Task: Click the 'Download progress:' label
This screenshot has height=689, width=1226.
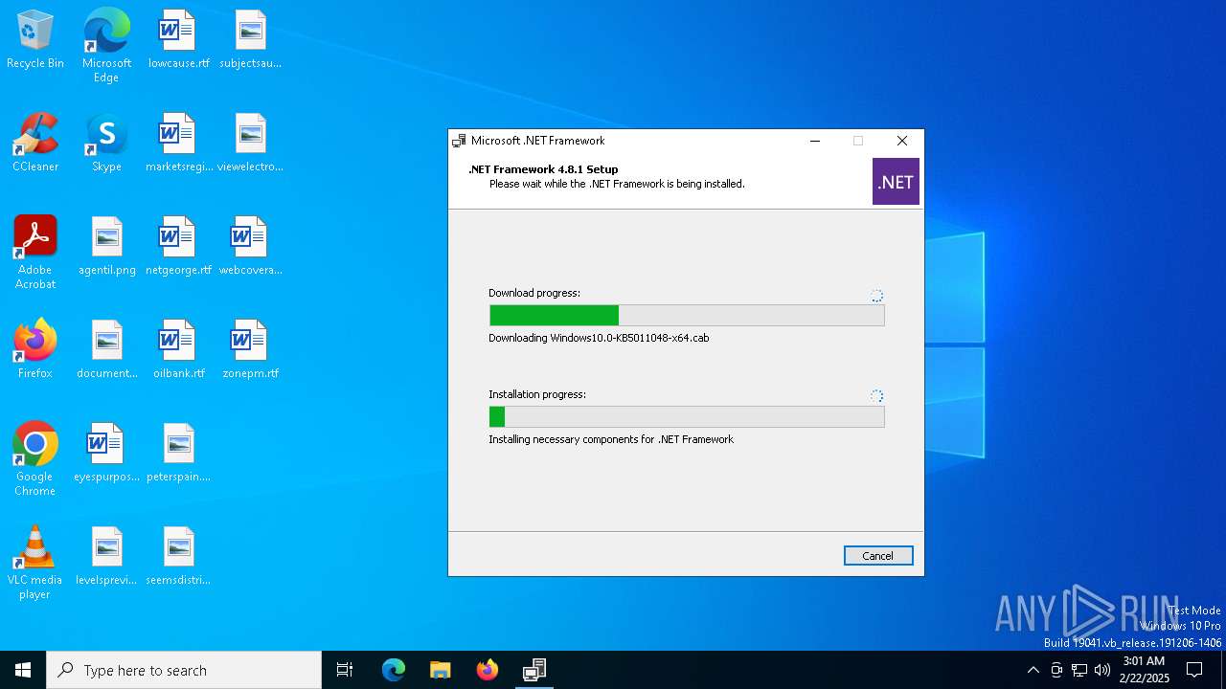Action: point(534,293)
